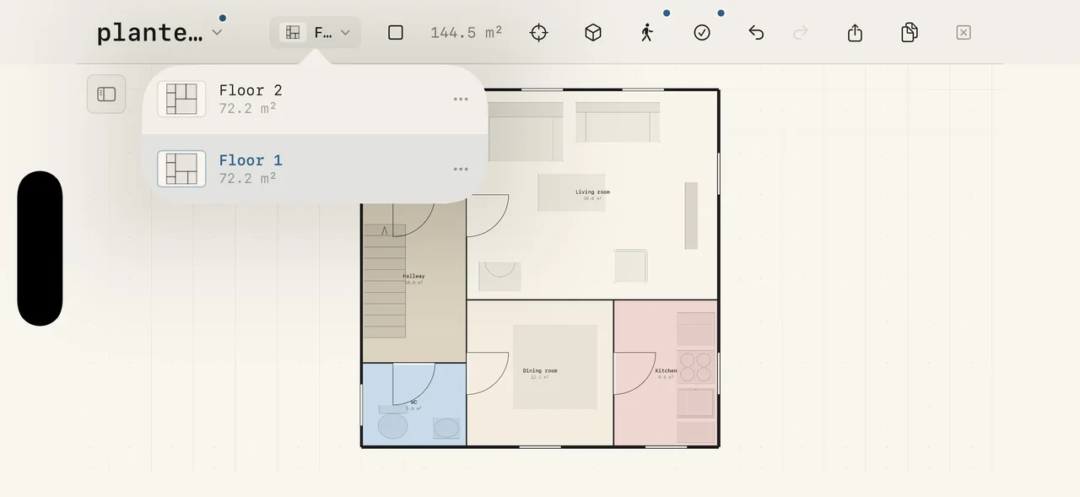Image resolution: width=1080 pixels, height=497 pixels.
Task: Switch to 3D cube view
Action: [593, 32]
